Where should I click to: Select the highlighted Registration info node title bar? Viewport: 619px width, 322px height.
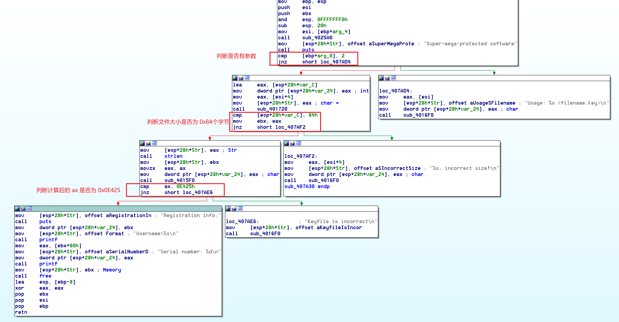(x=118, y=209)
